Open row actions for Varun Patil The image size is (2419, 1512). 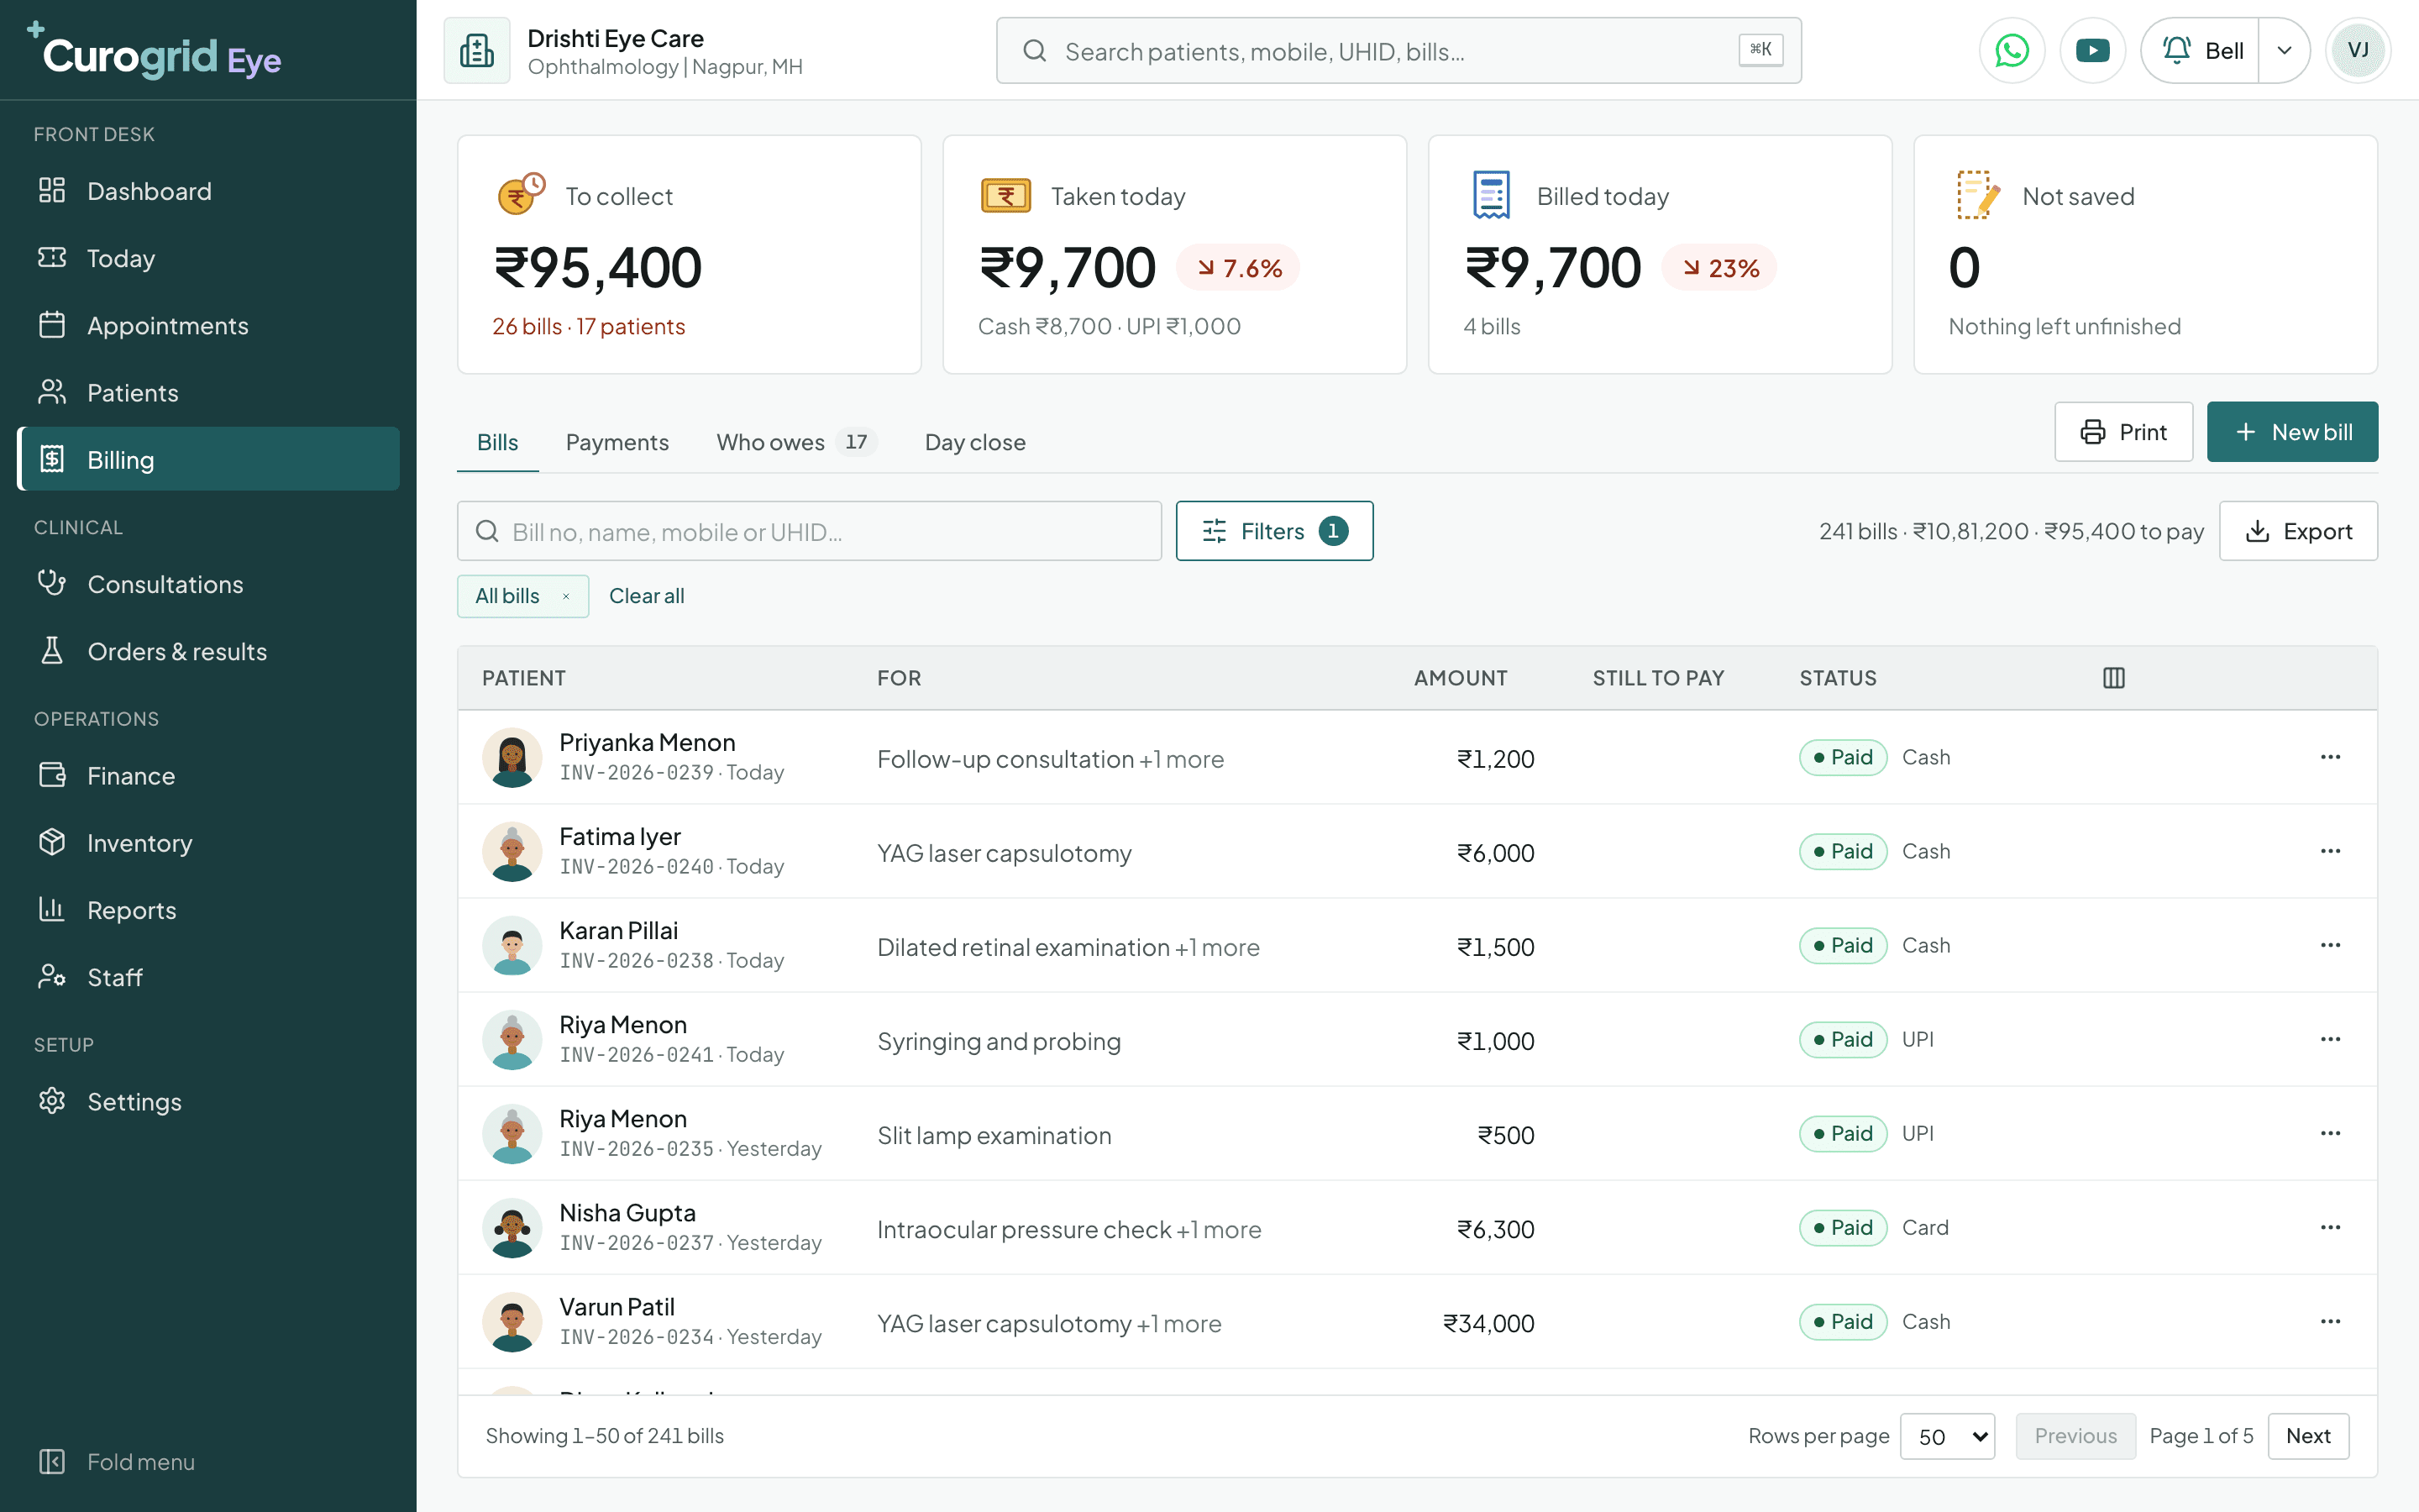pos(2330,1321)
